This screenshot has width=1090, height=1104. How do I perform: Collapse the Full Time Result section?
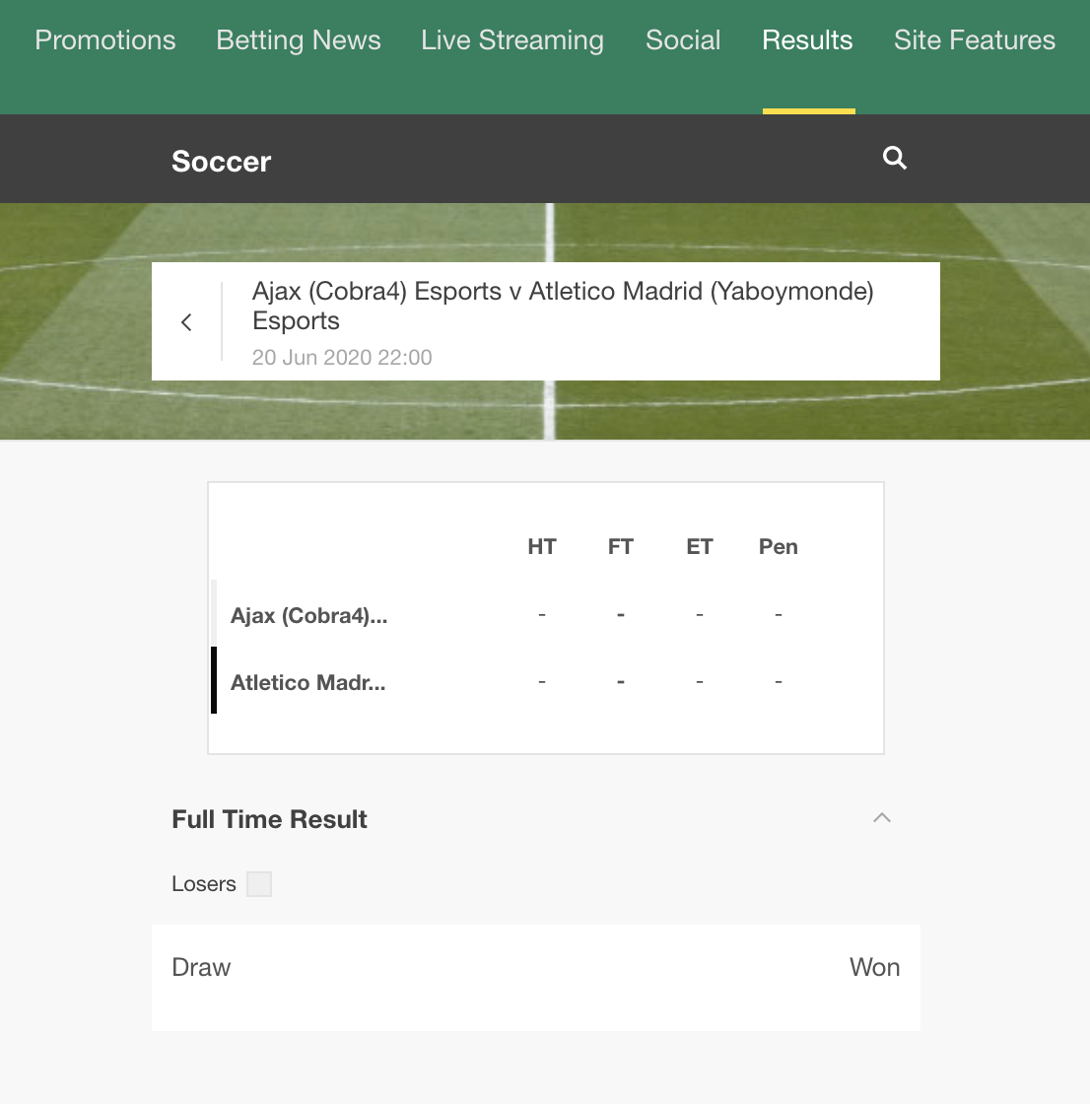pyautogui.click(x=882, y=817)
